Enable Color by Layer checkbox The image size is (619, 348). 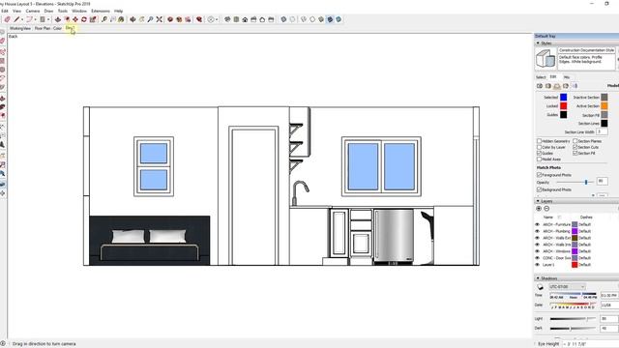click(x=540, y=147)
